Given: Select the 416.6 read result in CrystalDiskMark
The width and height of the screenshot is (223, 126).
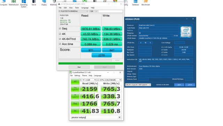Looking at the screenshot, I should coord(90,96).
